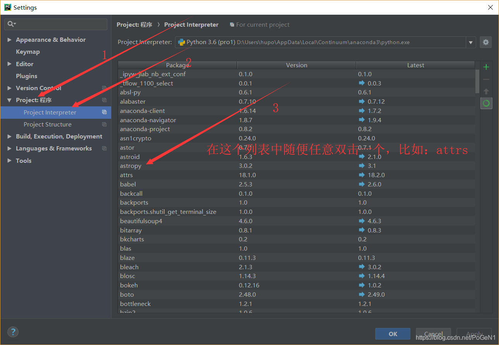The height and width of the screenshot is (345, 499).
Task: Expand the Tools section
Action: click(x=9, y=161)
